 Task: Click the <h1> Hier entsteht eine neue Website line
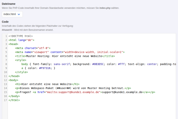[47, 84]
